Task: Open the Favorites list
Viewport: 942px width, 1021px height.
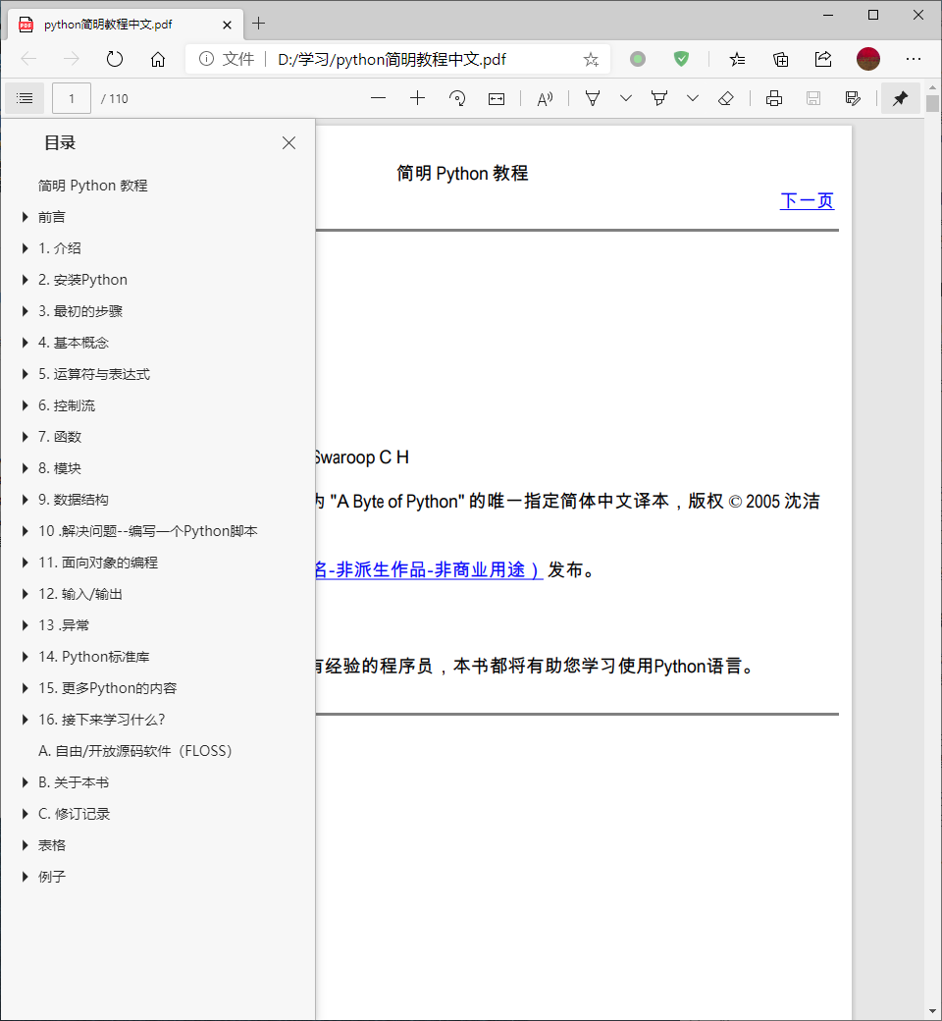Action: click(737, 60)
